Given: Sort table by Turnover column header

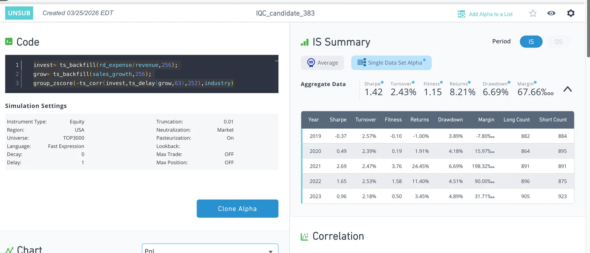Looking at the screenshot, I should pyautogui.click(x=366, y=120).
